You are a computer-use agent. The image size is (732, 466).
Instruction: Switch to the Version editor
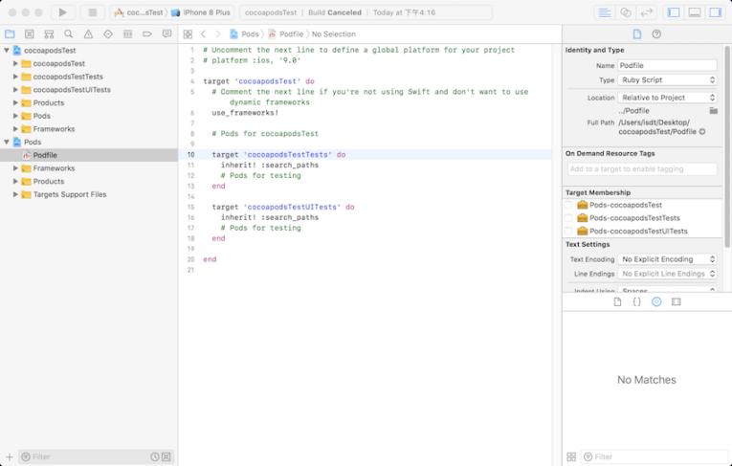tap(647, 12)
